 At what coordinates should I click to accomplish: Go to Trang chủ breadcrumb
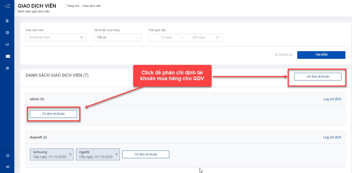pyautogui.click(x=73, y=6)
